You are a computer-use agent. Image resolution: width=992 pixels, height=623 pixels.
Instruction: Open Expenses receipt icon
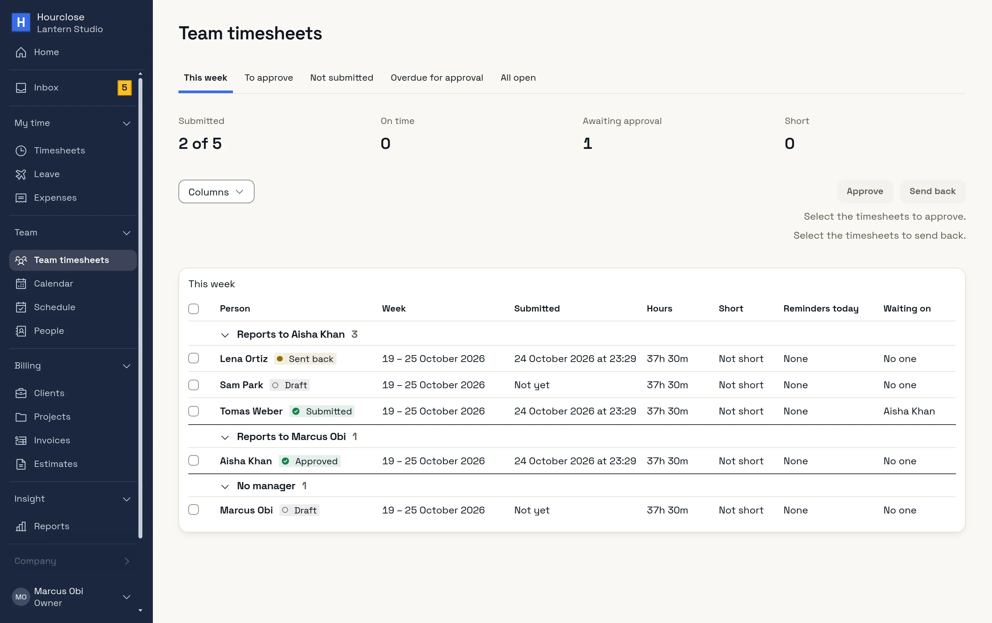coord(21,198)
